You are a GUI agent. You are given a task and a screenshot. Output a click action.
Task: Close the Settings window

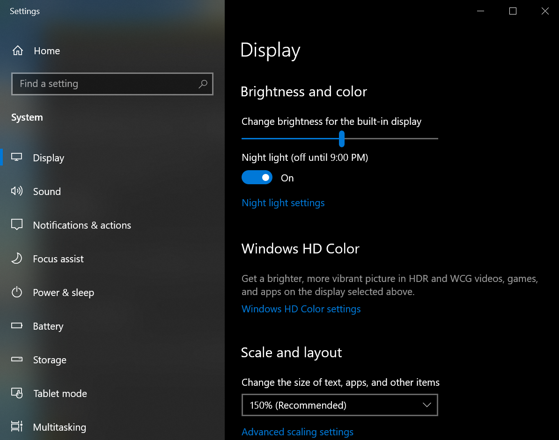pyautogui.click(x=545, y=11)
